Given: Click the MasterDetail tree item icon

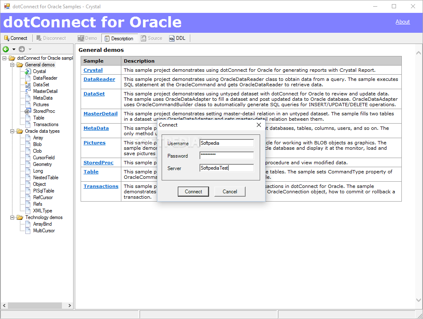Looking at the screenshot, I should [x=28, y=91].
